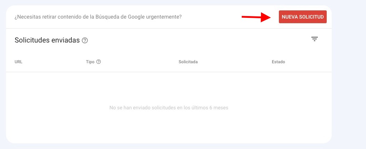Screen dimensions: 366x149
Task: Open the filter icon for submitted requests
Action: click(x=315, y=39)
